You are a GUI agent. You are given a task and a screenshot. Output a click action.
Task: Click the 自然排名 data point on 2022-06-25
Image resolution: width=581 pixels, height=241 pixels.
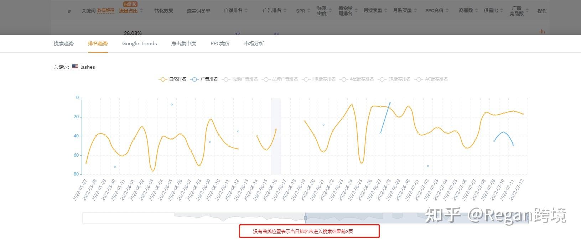tap(362, 163)
